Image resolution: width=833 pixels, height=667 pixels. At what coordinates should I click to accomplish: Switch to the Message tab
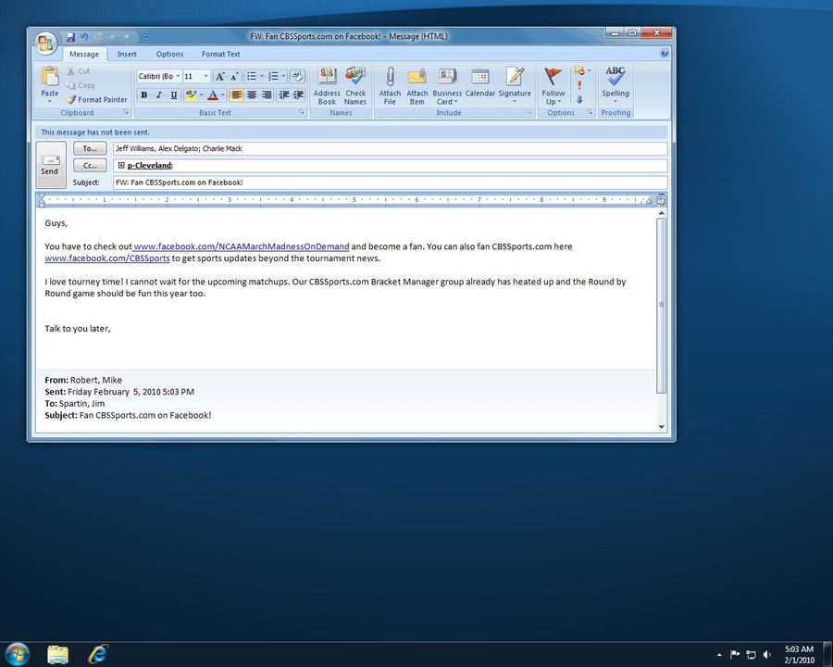[84, 55]
